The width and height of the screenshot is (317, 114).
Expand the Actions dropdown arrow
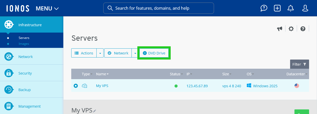pos(100,53)
